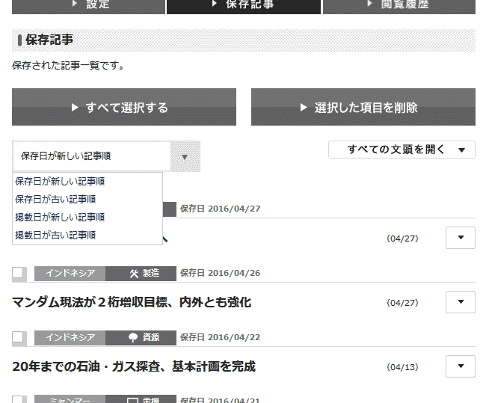This screenshot has height=403, width=486.
Task: Expand the 20年までの石油・ガス探査 article
Action: [460, 366]
